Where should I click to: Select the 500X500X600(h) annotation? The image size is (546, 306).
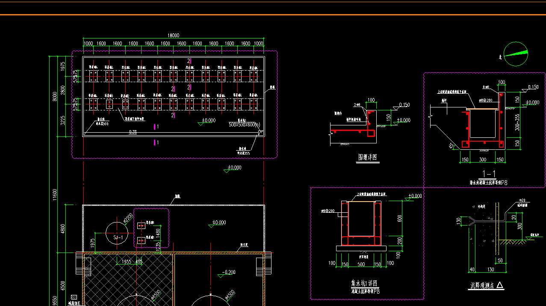[245, 125]
